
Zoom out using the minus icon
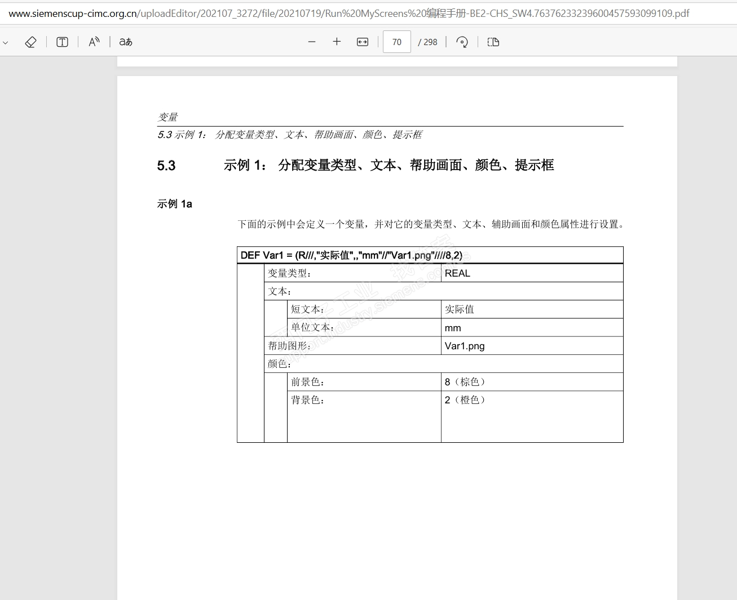(x=312, y=42)
